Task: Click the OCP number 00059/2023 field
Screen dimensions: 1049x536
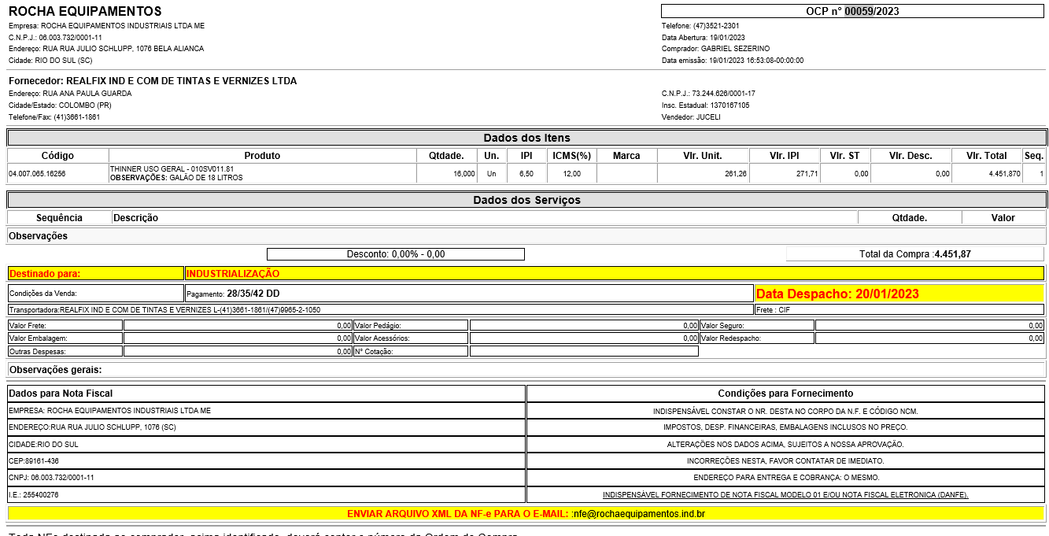Action: [852, 11]
